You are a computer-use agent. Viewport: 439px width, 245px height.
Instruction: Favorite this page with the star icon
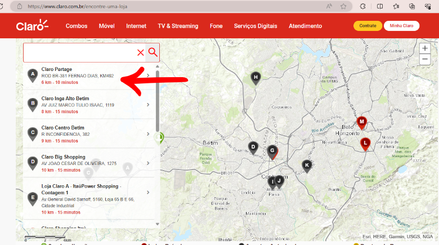pos(343,6)
